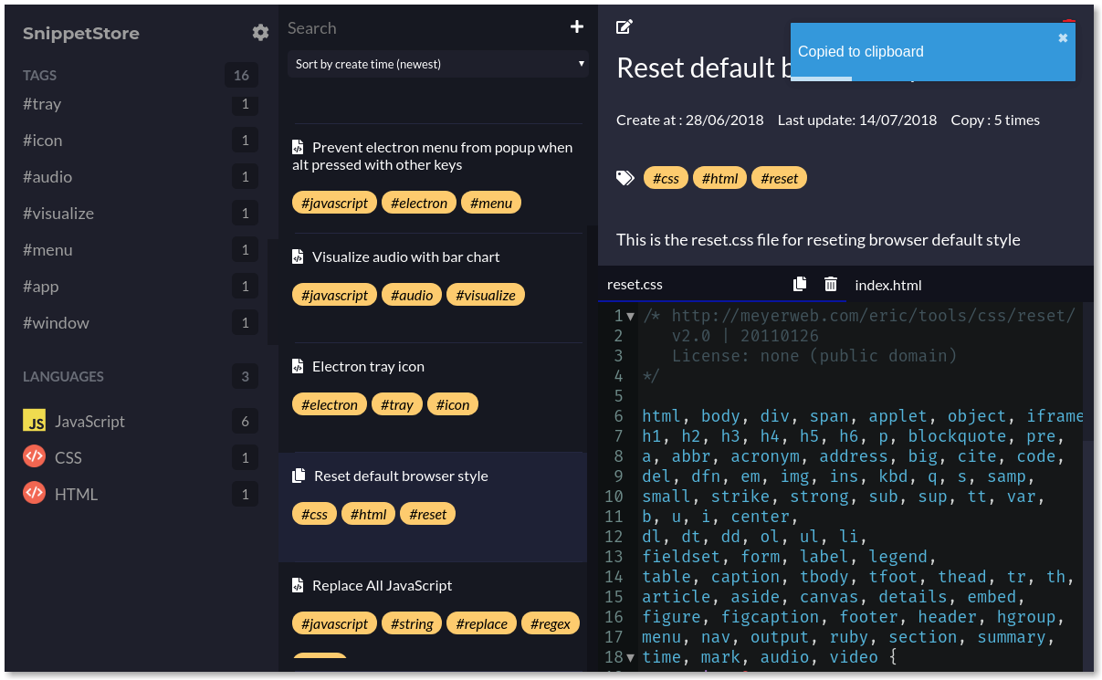Click the #reset tag in snippet detail header

[779, 178]
